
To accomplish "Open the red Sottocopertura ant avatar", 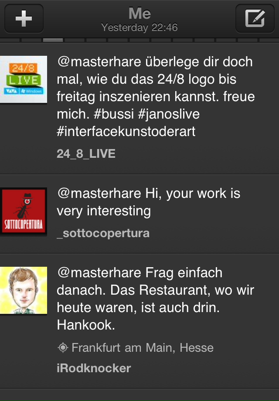I will [x=24, y=211].
